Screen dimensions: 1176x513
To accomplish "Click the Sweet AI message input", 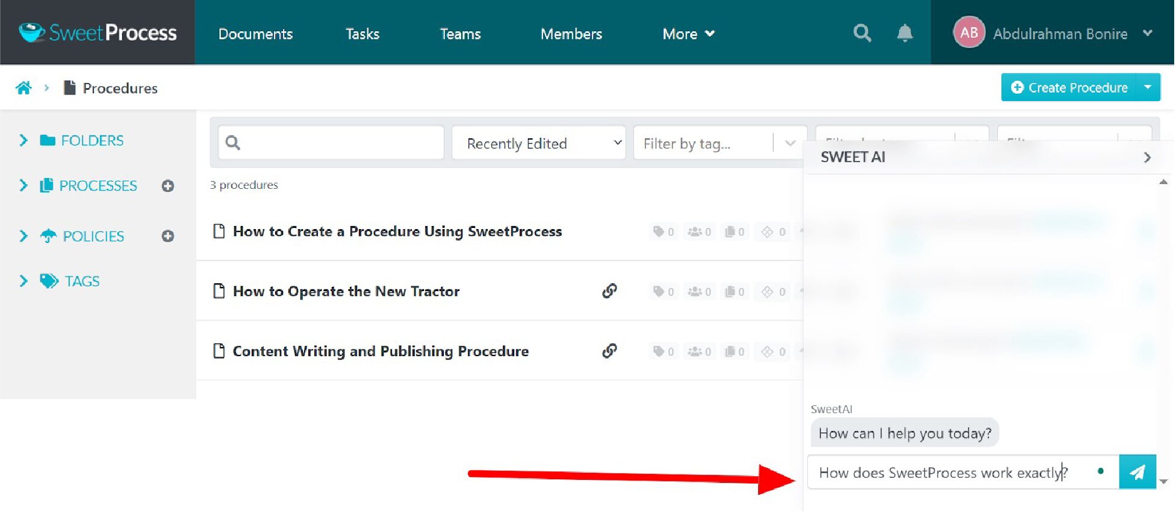I will coord(962,472).
